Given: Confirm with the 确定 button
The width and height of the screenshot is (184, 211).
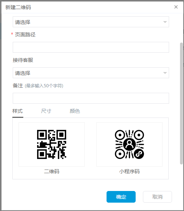Looking at the screenshot, I should (121, 197).
